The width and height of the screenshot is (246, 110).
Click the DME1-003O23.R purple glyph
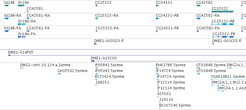[x=96, y=44]
